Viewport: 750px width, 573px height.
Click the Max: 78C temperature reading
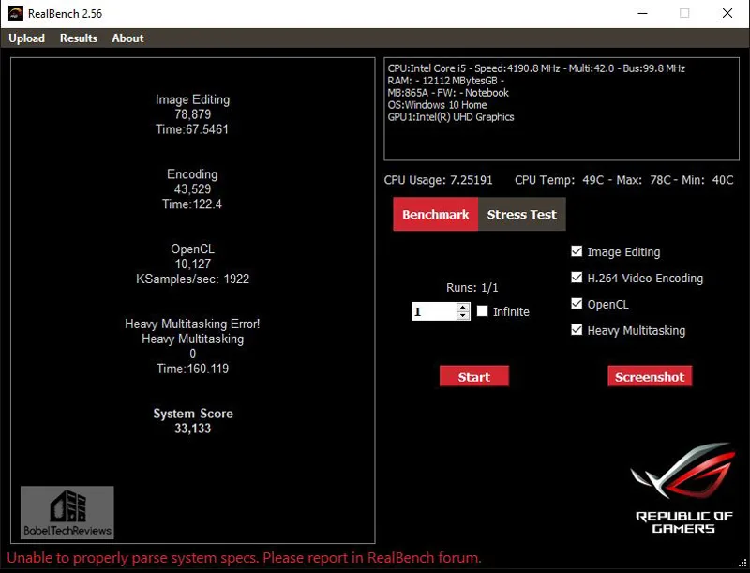[645, 180]
